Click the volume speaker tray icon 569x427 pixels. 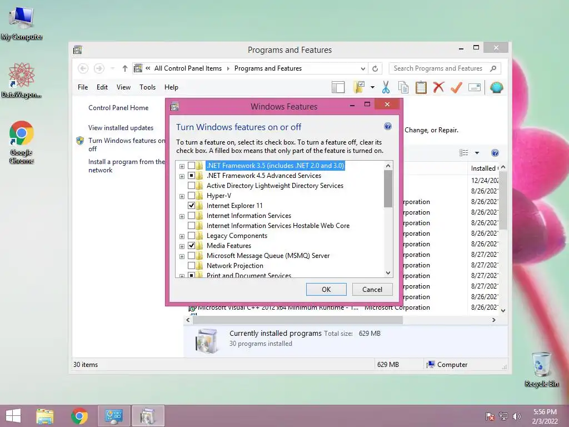pos(517,416)
